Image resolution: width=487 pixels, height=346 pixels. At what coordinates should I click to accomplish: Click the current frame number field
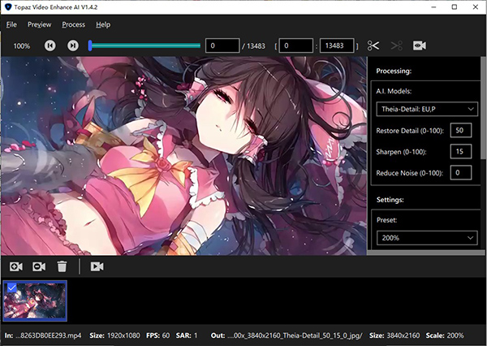tap(222, 45)
